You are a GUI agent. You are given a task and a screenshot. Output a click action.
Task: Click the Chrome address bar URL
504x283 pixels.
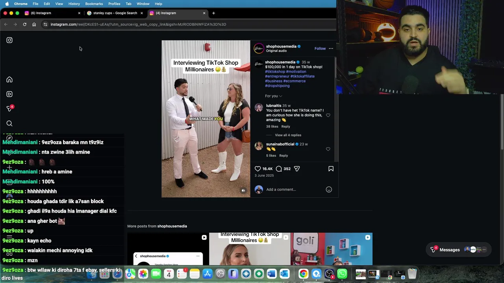[138, 24]
